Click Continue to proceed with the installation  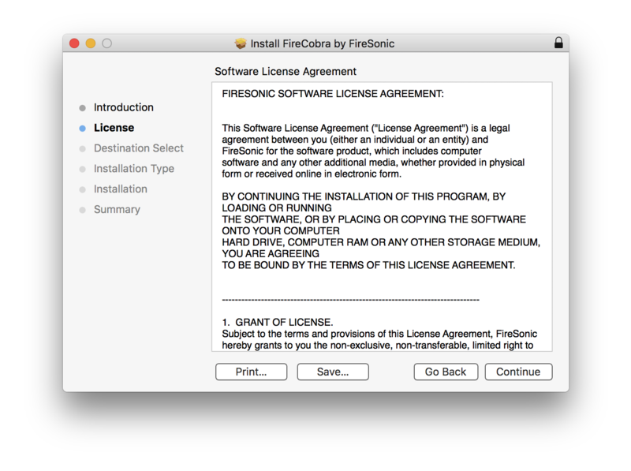[518, 372]
